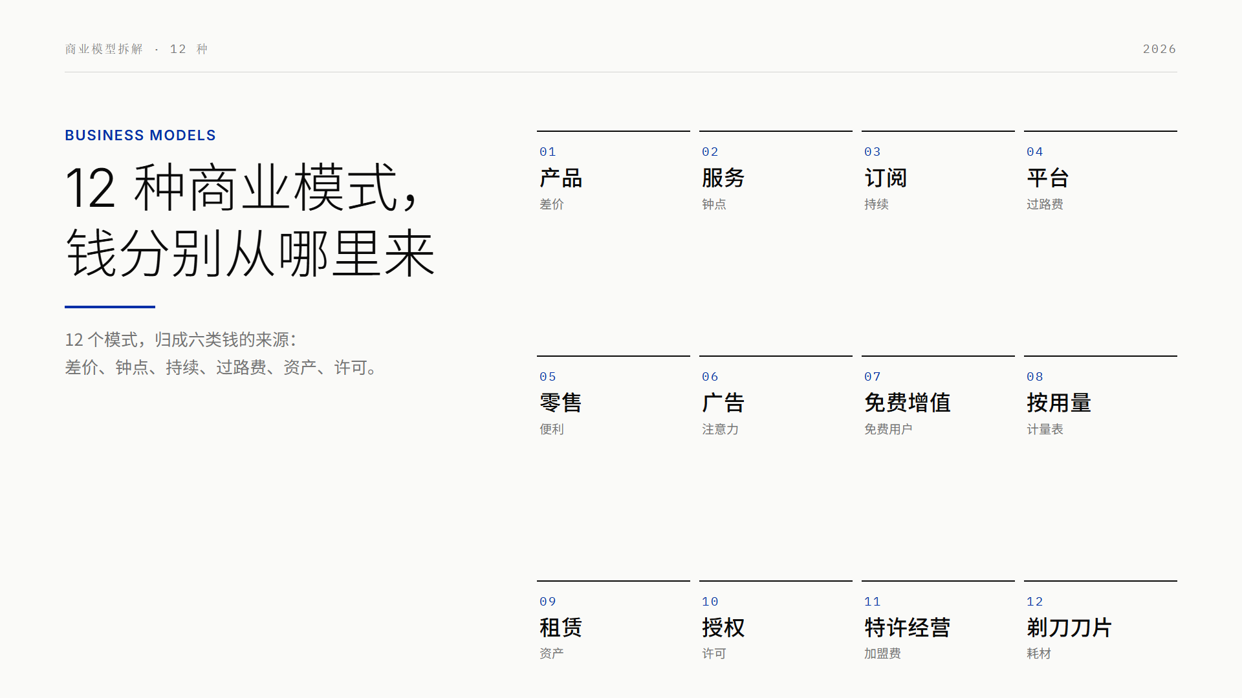Click the header text '商业模型拆解 · 12 种'
Image resolution: width=1242 pixels, height=698 pixels.
pyautogui.click(x=136, y=49)
